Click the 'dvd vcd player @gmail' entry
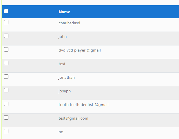Image resolution: width=179 pixels, height=139 pixels. pos(80,50)
